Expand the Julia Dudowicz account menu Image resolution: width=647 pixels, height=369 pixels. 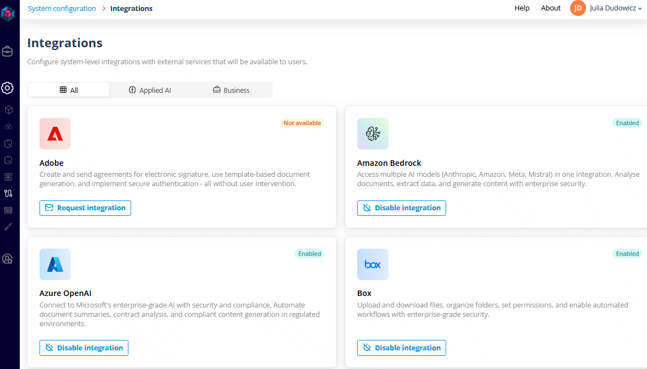click(x=606, y=8)
